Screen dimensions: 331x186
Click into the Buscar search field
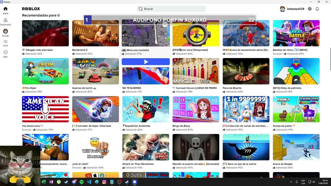tap(171, 9)
